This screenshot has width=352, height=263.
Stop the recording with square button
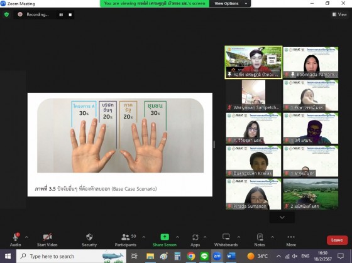pyautogui.click(x=70, y=15)
